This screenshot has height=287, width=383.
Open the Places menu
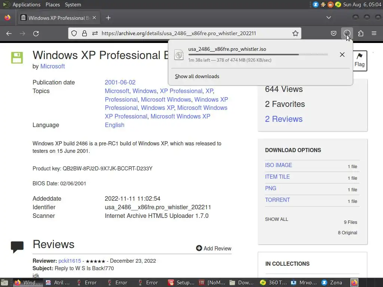[x=52, y=4]
